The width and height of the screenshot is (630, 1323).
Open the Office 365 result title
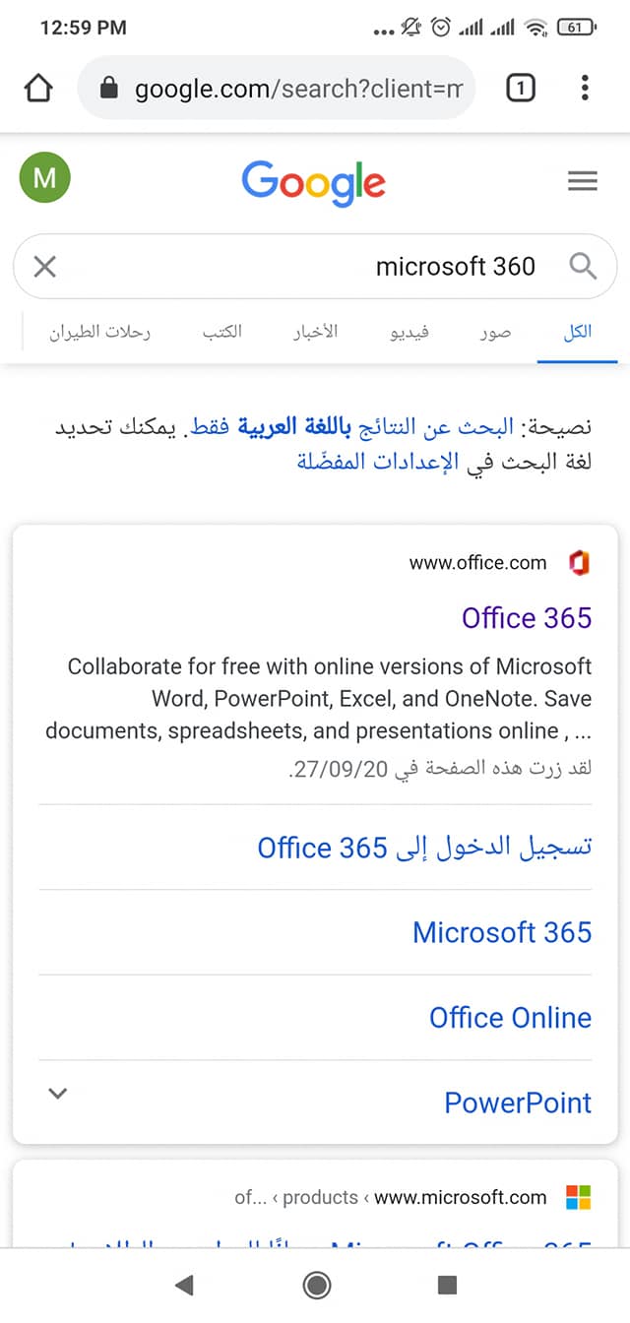527,618
